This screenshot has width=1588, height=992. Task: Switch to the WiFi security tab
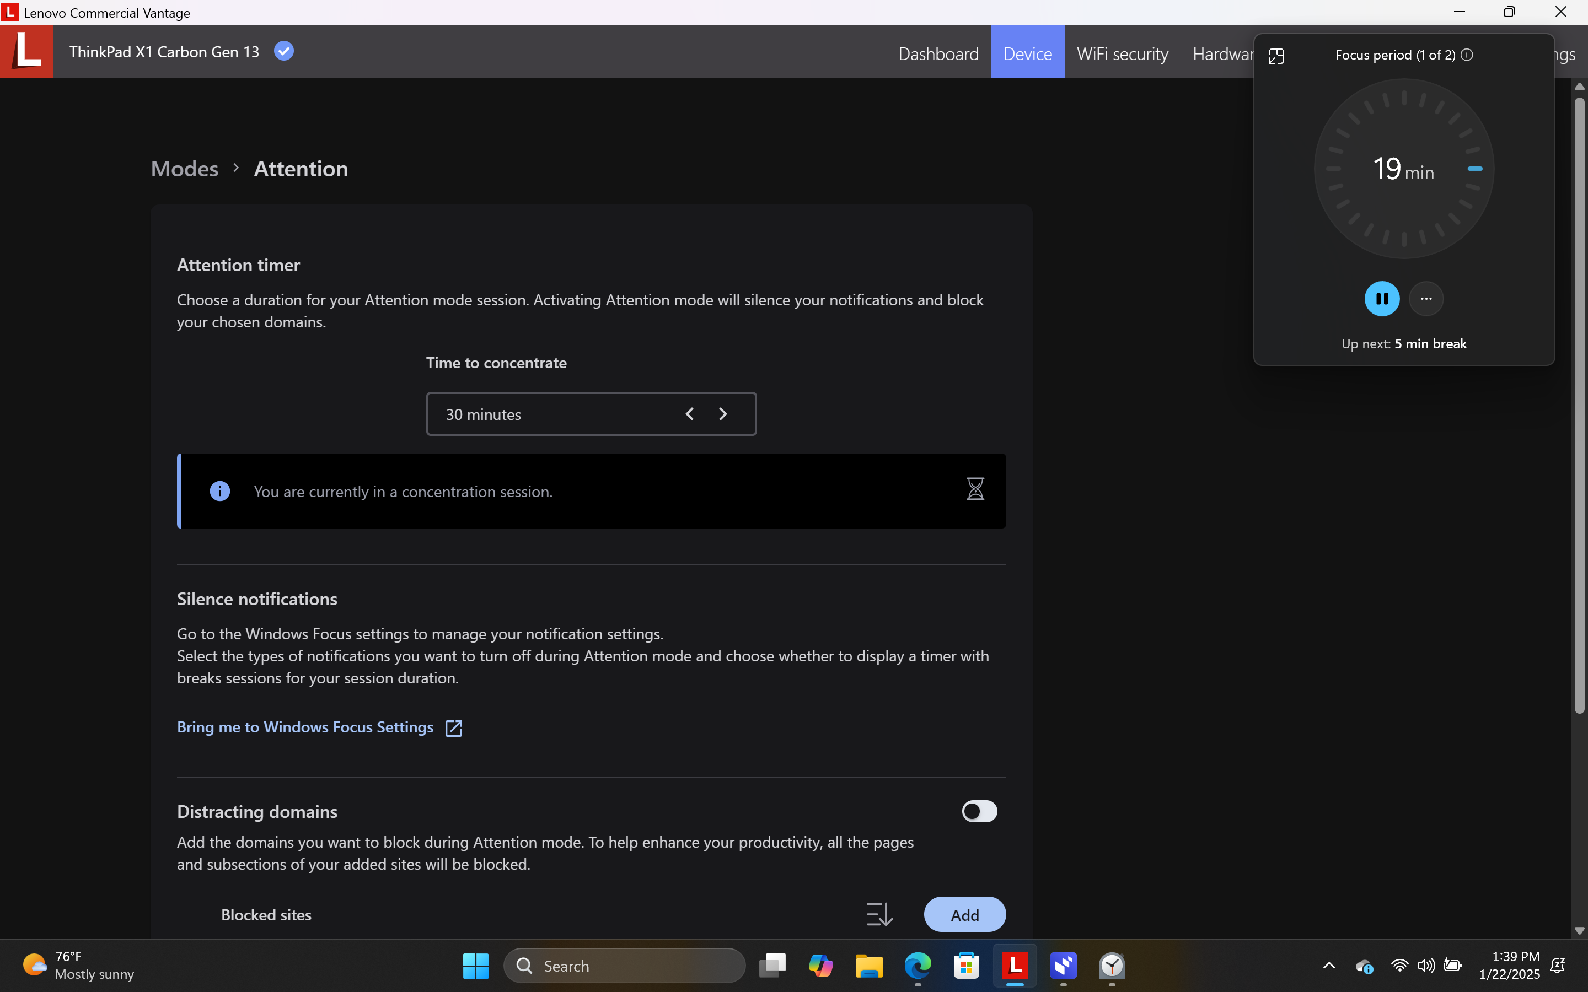[1122, 53]
